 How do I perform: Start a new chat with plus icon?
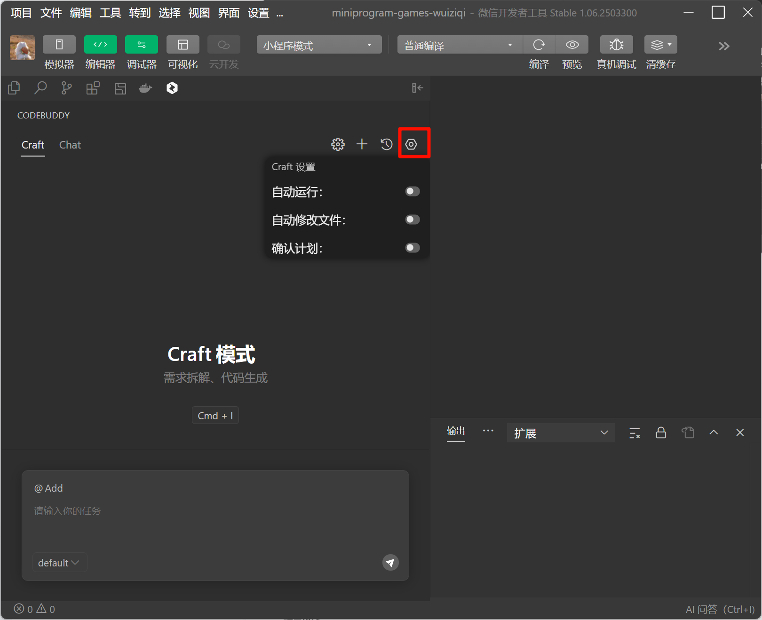pos(362,144)
